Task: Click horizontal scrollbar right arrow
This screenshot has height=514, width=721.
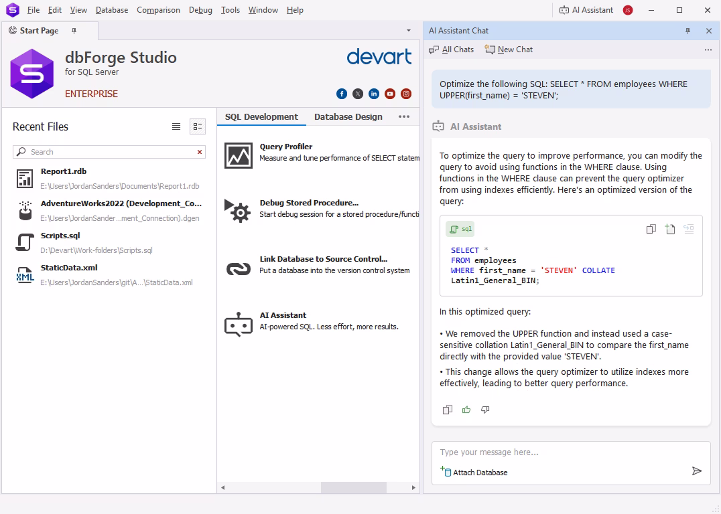Action: [x=413, y=487]
